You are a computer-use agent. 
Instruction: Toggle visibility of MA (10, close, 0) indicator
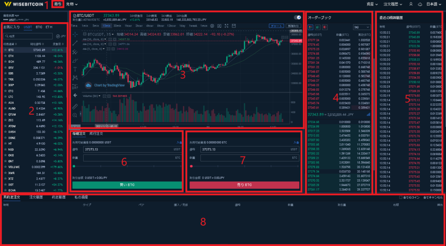coord(110,44)
